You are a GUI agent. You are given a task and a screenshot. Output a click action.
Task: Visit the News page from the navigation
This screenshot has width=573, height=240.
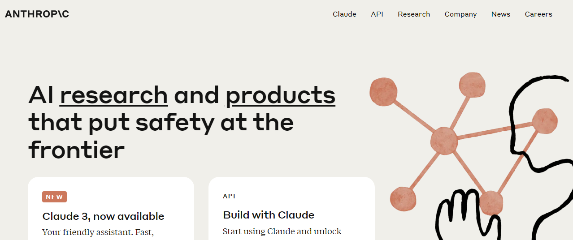501,14
